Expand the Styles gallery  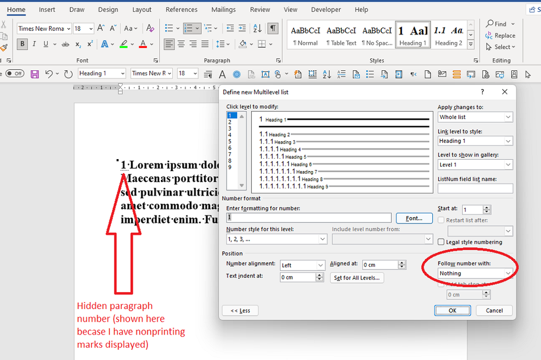471,44
